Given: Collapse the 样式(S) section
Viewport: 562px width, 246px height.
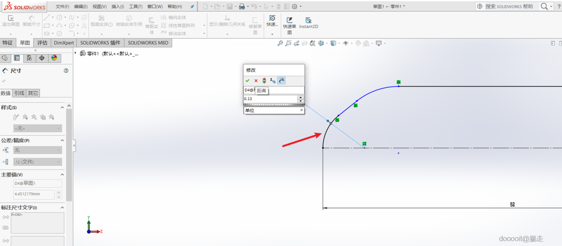Looking at the screenshot, I should (62, 108).
